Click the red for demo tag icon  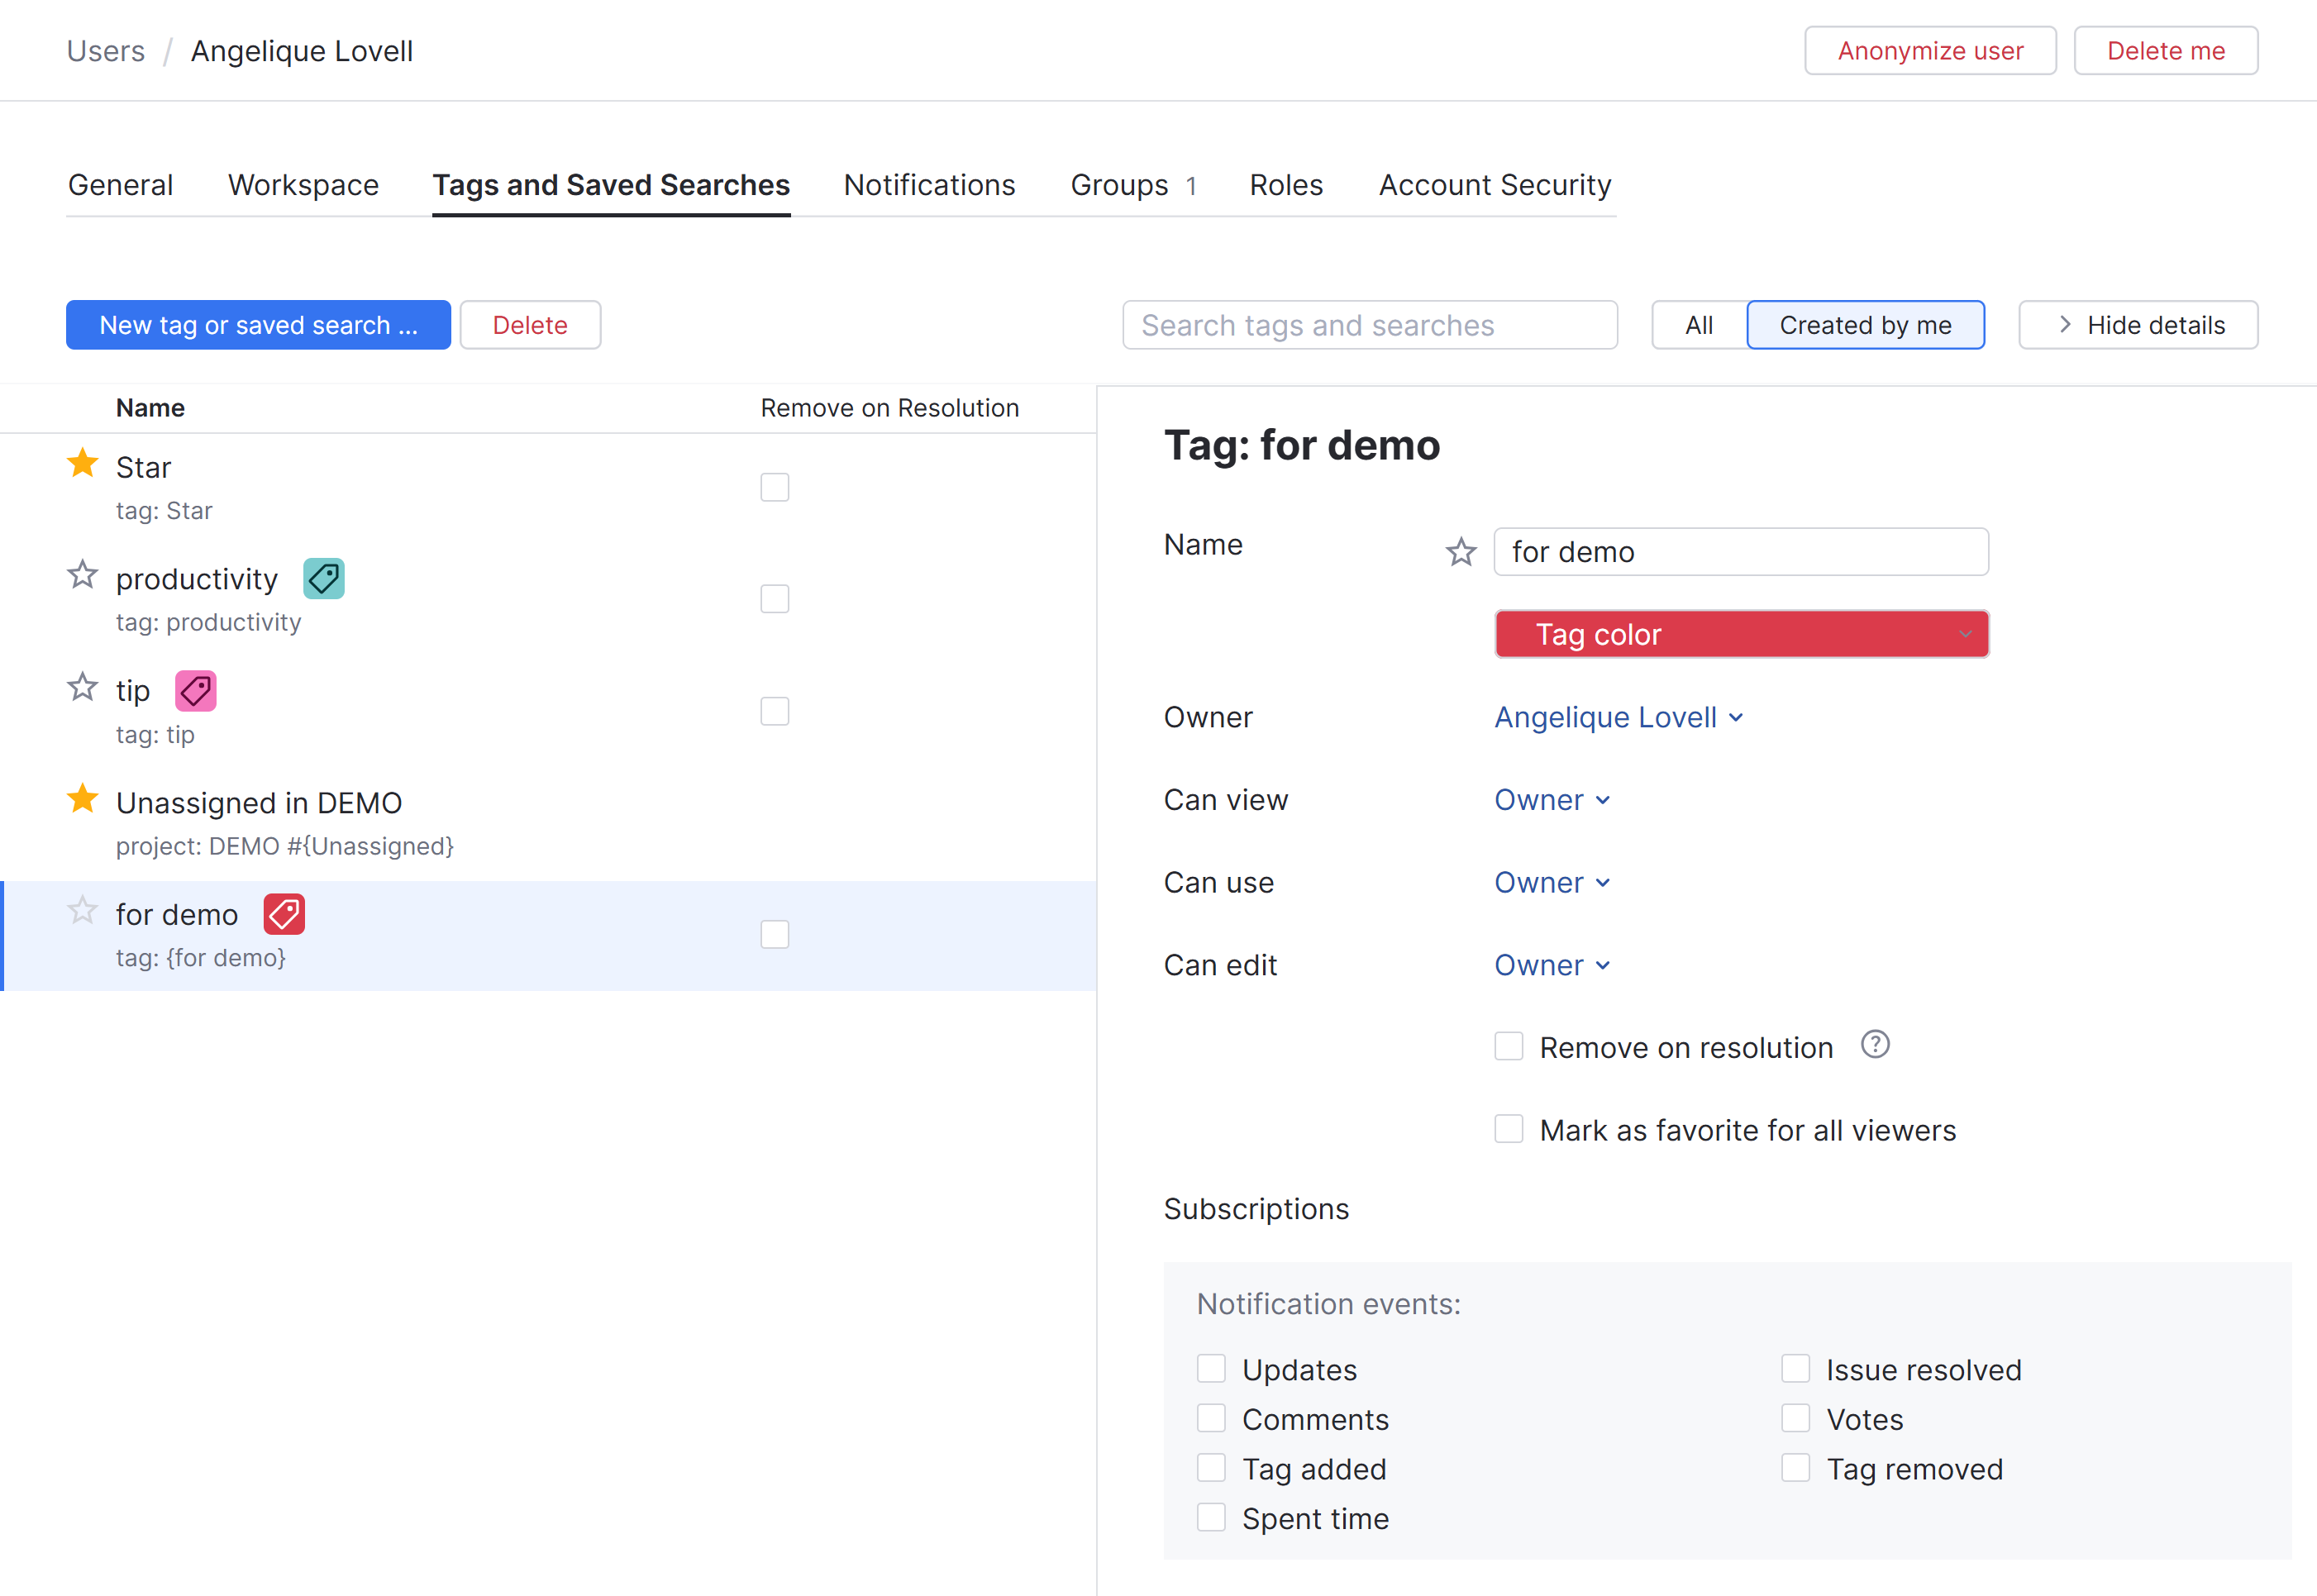(284, 914)
